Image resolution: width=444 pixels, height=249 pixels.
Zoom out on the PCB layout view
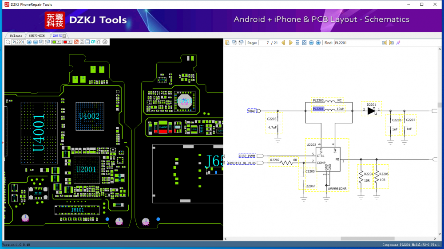point(36,42)
